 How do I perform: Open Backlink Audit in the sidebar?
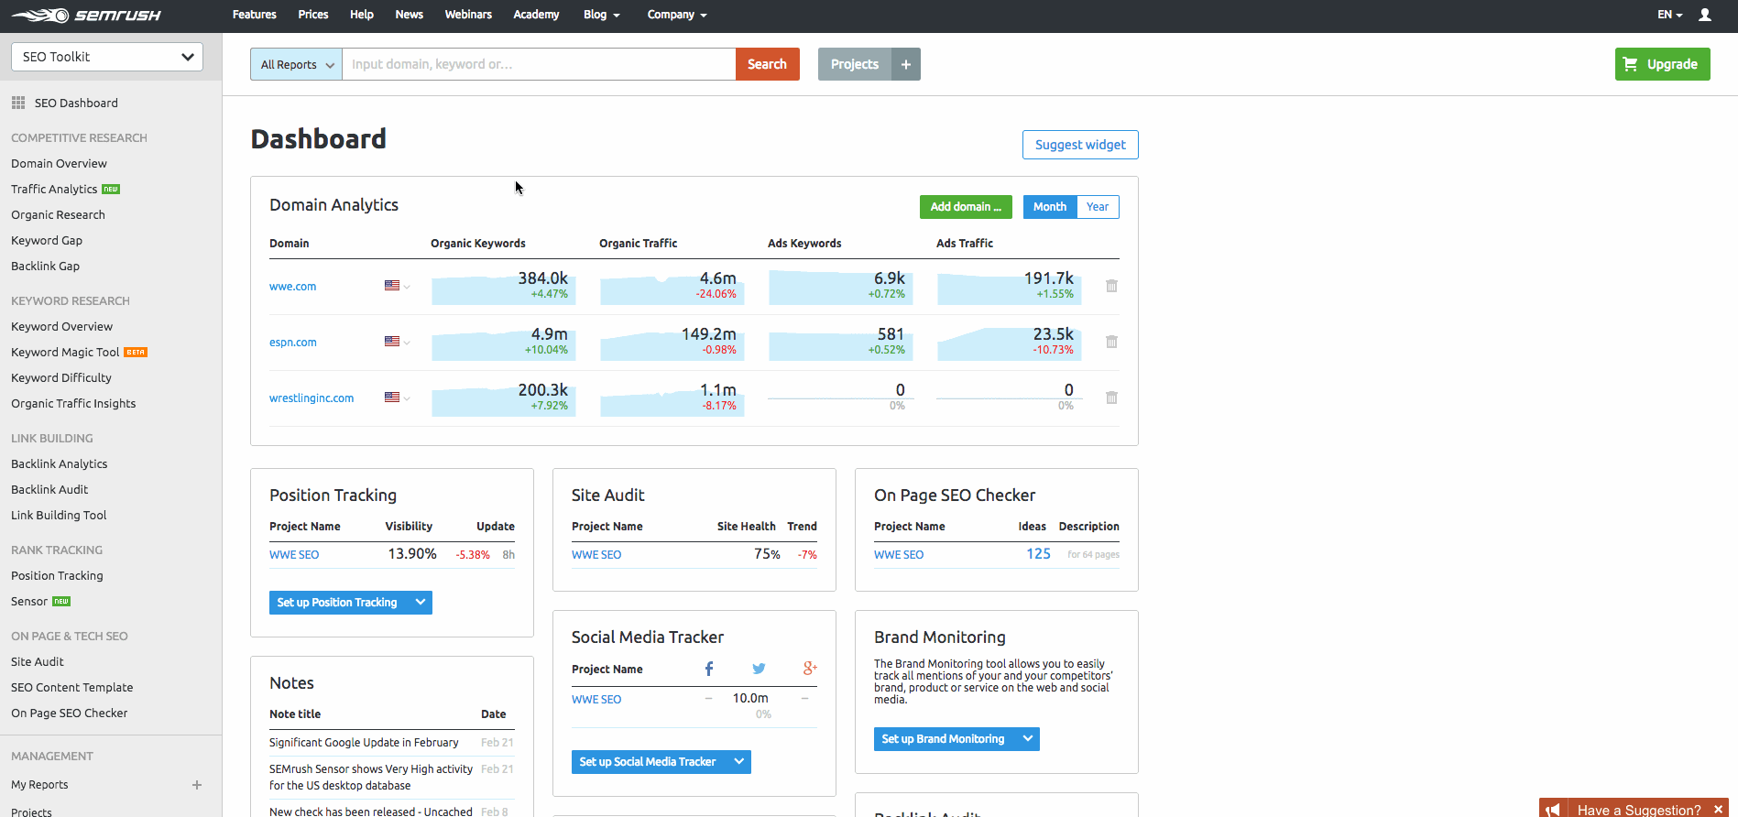pyautogui.click(x=49, y=490)
